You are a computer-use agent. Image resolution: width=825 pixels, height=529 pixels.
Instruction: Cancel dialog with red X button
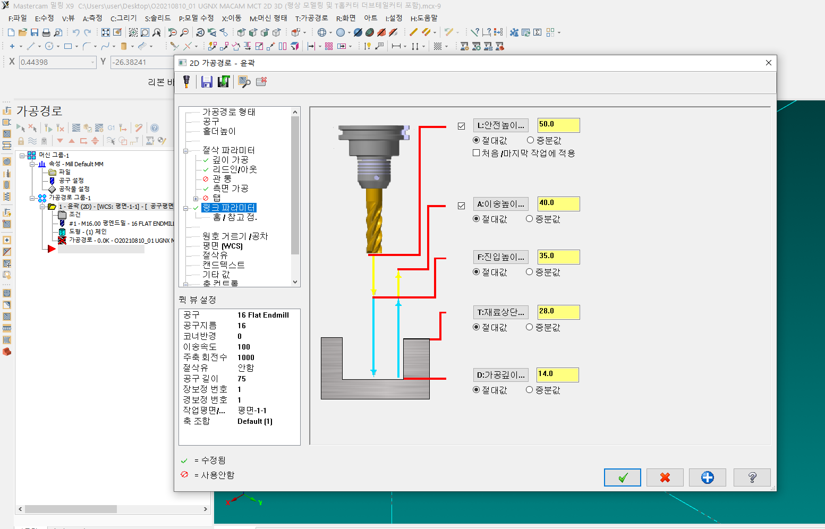pyautogui.click(x=665, y=477)
